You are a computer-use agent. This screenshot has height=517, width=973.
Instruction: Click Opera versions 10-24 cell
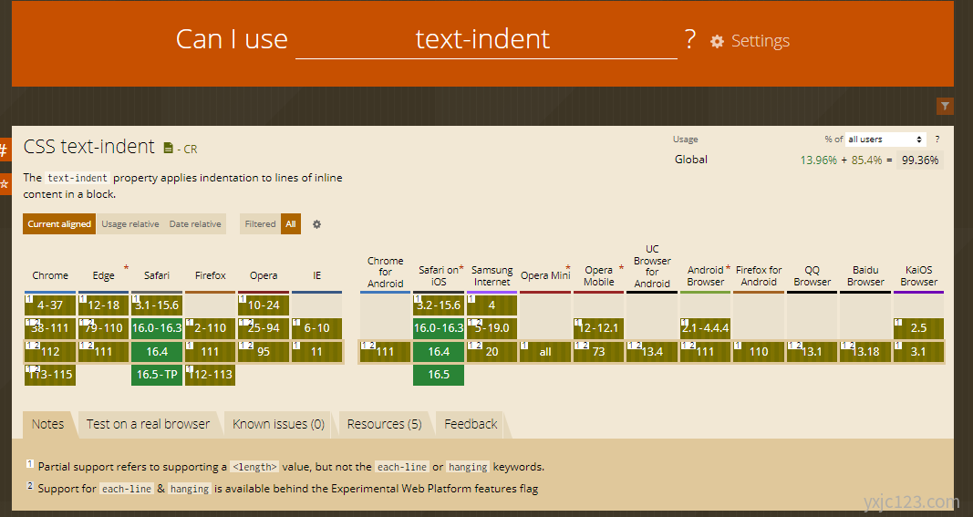pyautogui.click(x=264, y=305)
